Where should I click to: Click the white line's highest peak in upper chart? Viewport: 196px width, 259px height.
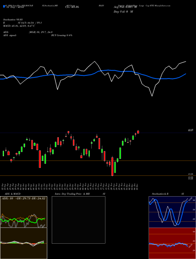[x=95, y=62]
